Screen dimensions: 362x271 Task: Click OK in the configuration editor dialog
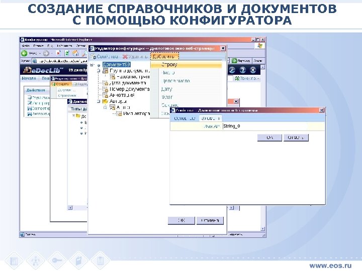click(x=181, y=220)
